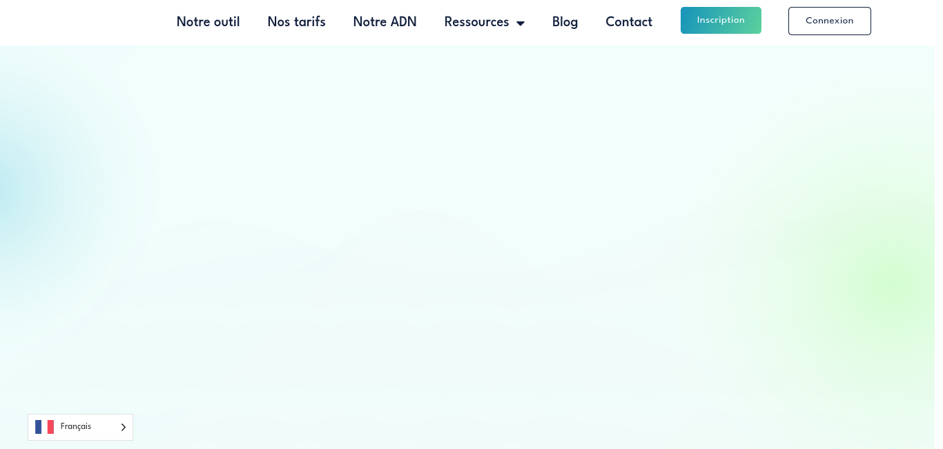Choose Contact from the top menu
The width and height of the screenshot is (943, 449).
click(x=628, y=22)
